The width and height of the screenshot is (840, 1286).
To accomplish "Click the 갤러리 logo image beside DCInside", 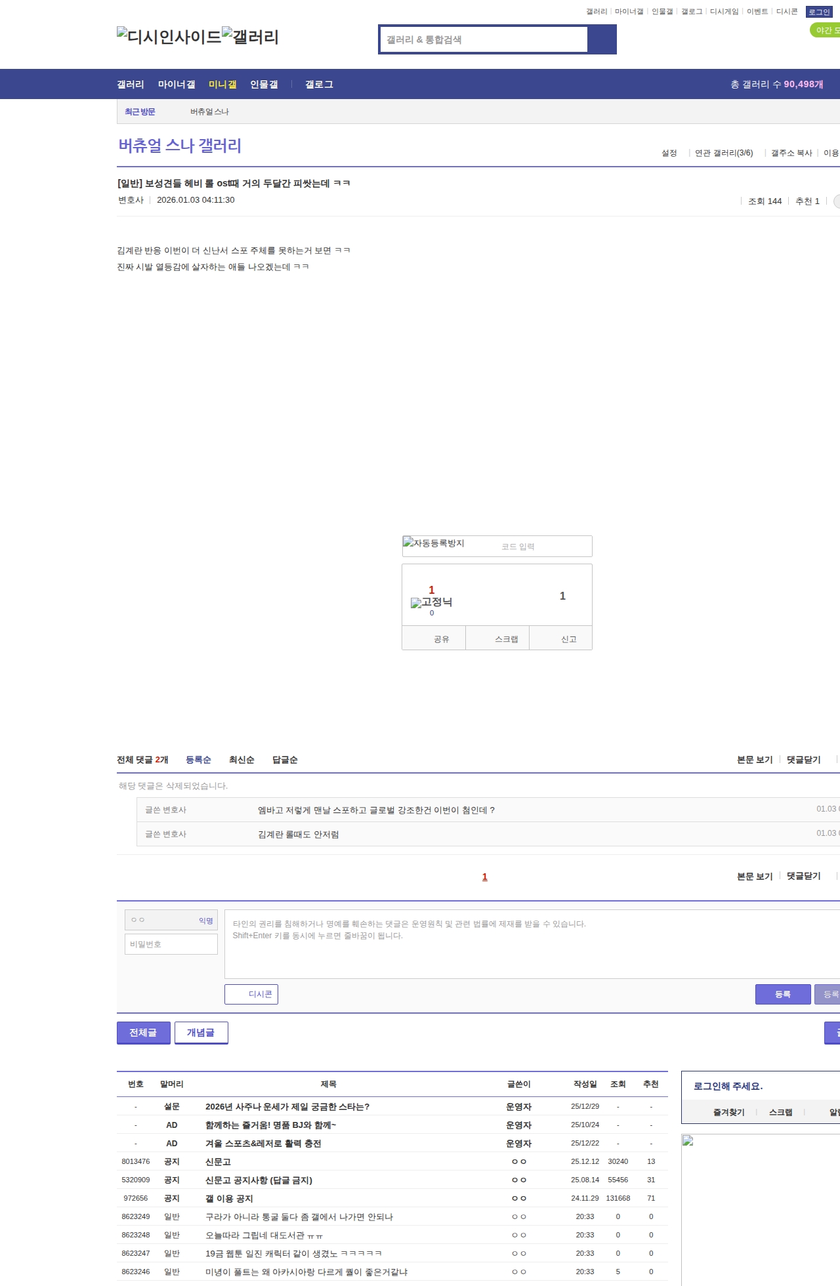I will coord(250,37).
